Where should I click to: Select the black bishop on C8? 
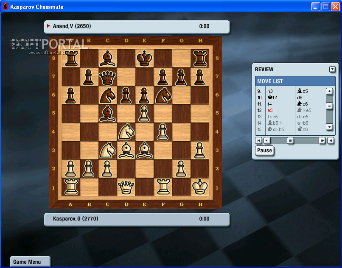coord(107,59)
